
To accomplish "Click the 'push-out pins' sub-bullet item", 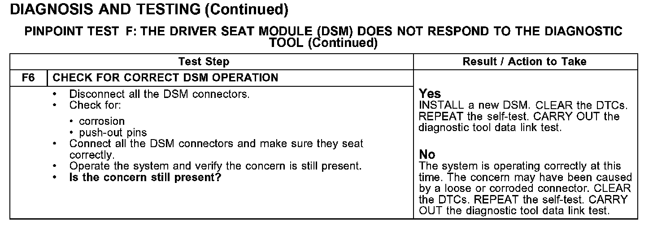I will 113,132.
